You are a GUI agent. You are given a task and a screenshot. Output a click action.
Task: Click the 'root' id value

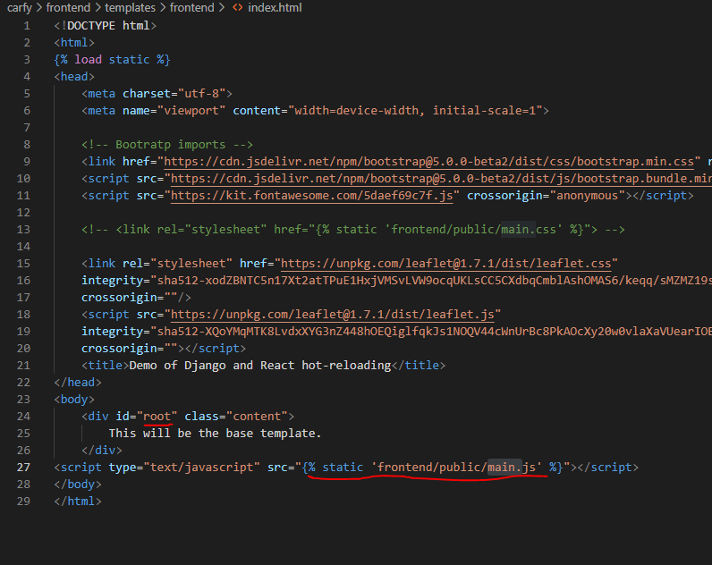pos(157,417)
